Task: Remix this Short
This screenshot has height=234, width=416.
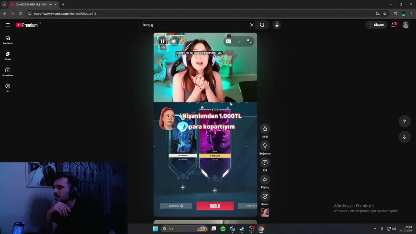Action: pos(265,196)
